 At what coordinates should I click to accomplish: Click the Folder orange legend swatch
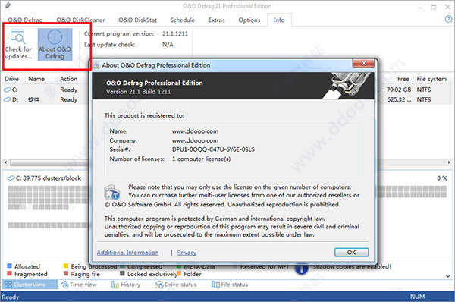pos(179,273)
